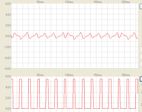Click the -6.0V label on upper graph
This screenshot has height=112, width=142.
(x=8, y=68)
